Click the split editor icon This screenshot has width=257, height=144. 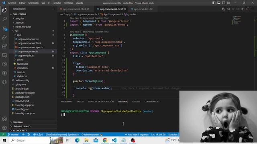click(x=248, y=9)
